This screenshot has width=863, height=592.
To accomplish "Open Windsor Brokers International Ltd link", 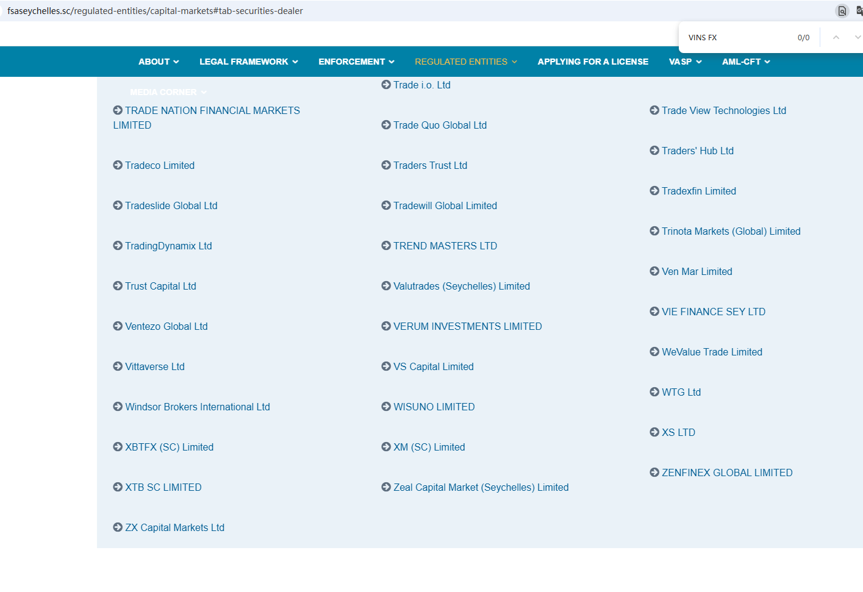I will point(197,407).
